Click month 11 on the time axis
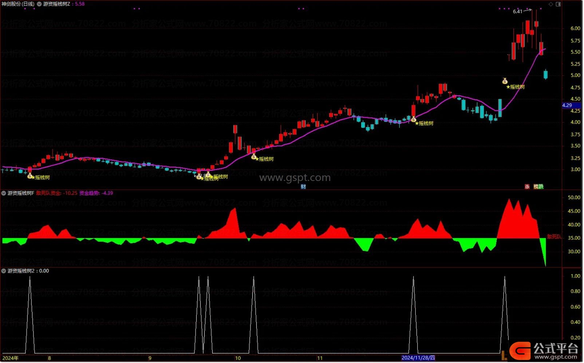 320,358
